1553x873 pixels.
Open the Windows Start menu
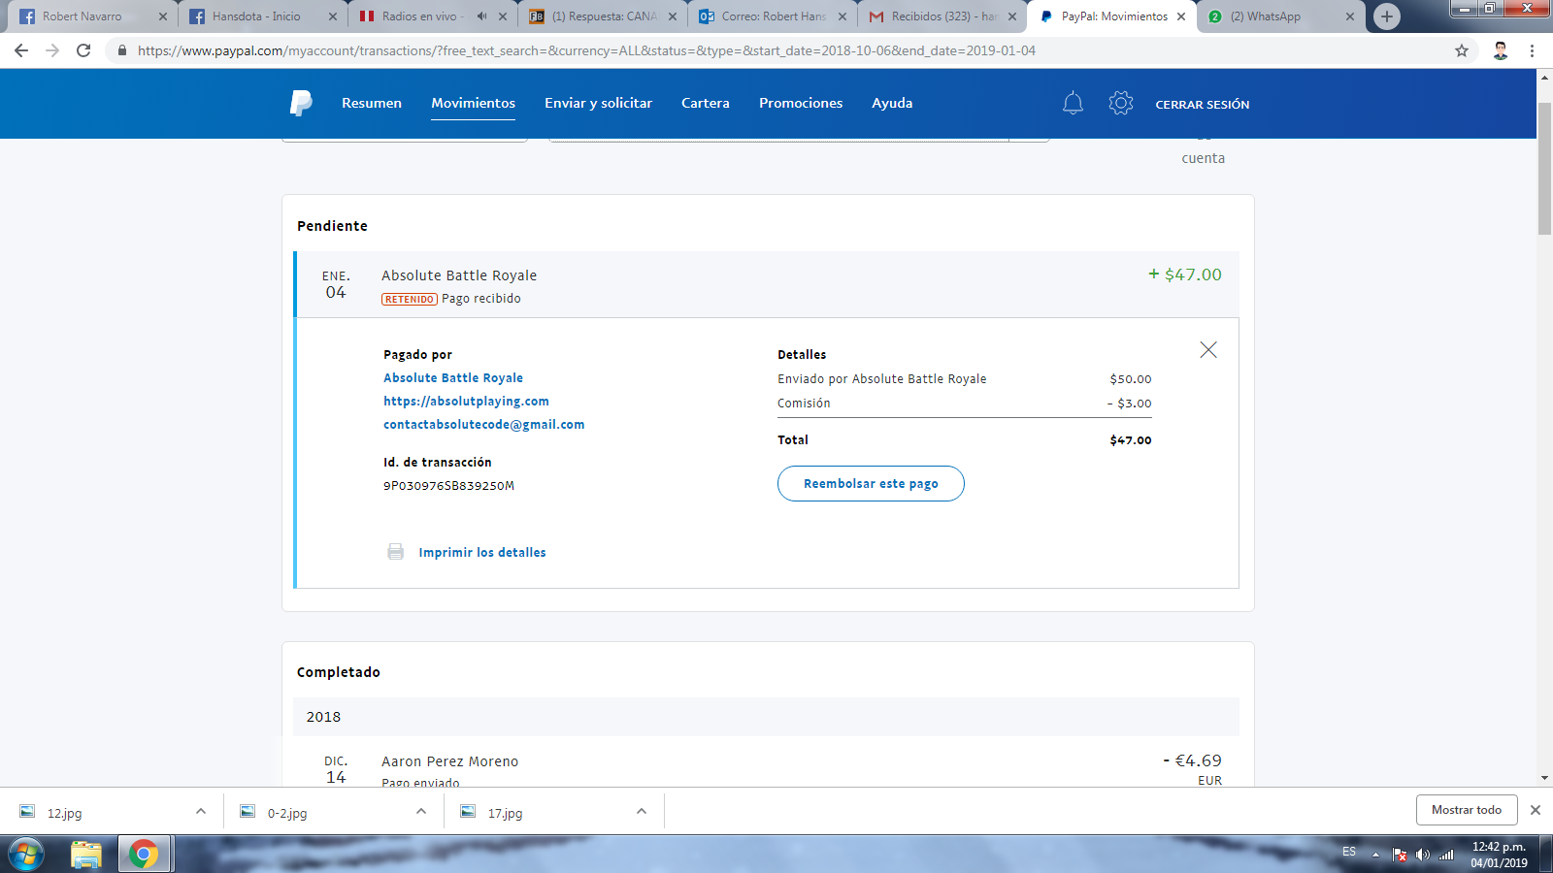tap(26, 855)
